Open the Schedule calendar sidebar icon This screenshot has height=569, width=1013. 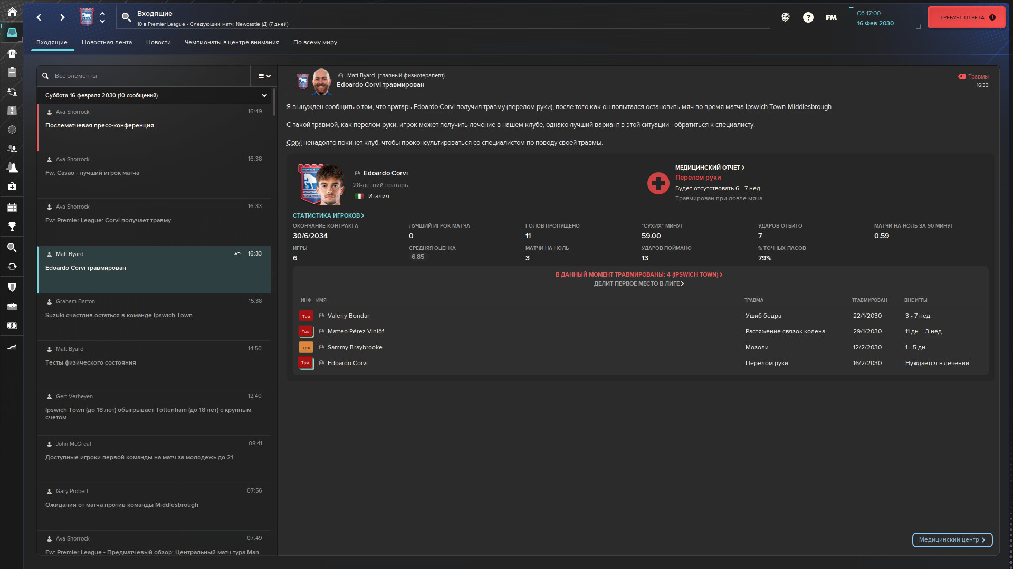pyautogui.click(x=12, y=208)
